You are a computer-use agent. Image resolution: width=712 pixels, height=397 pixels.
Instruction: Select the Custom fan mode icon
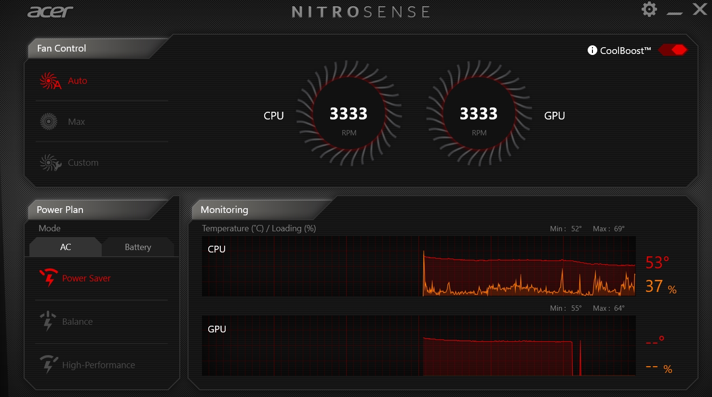[50, 163]
